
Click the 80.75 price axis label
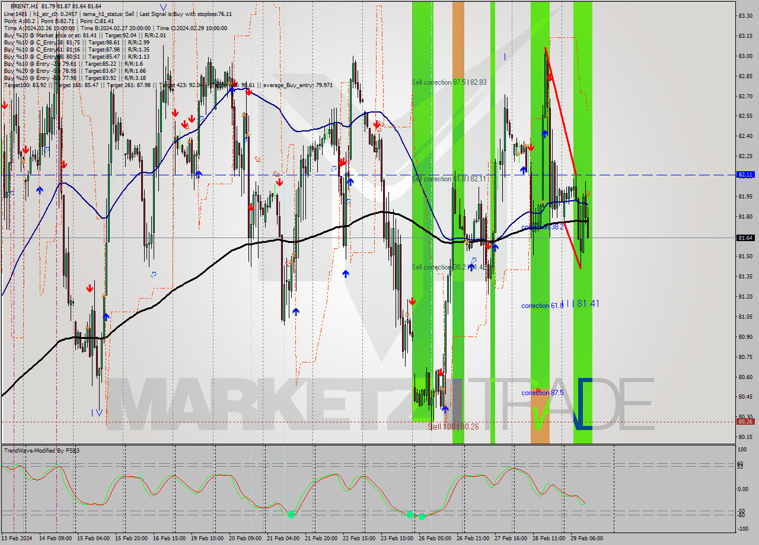click(x=746, y=357)
